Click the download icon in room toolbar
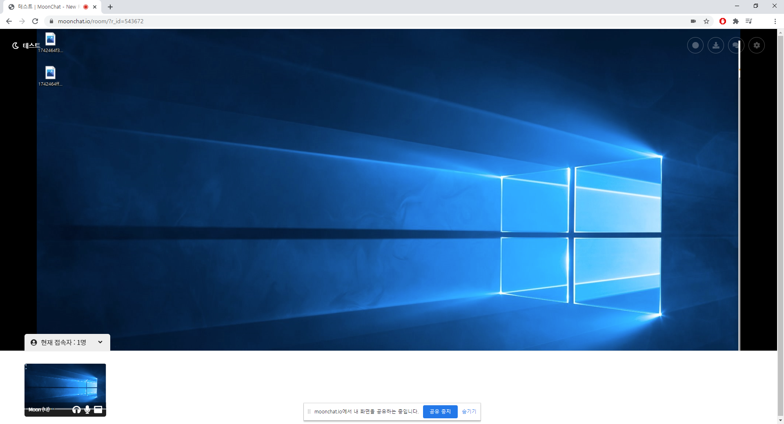The height and width of the screenshot is (424, 784). point(715,45)
